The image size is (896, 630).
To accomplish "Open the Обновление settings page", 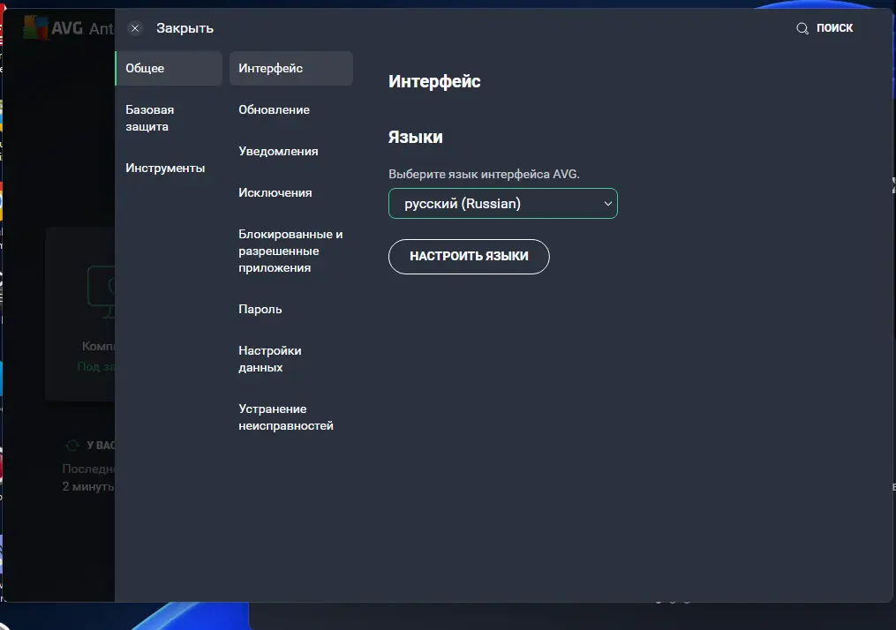I will click(274, 109).
